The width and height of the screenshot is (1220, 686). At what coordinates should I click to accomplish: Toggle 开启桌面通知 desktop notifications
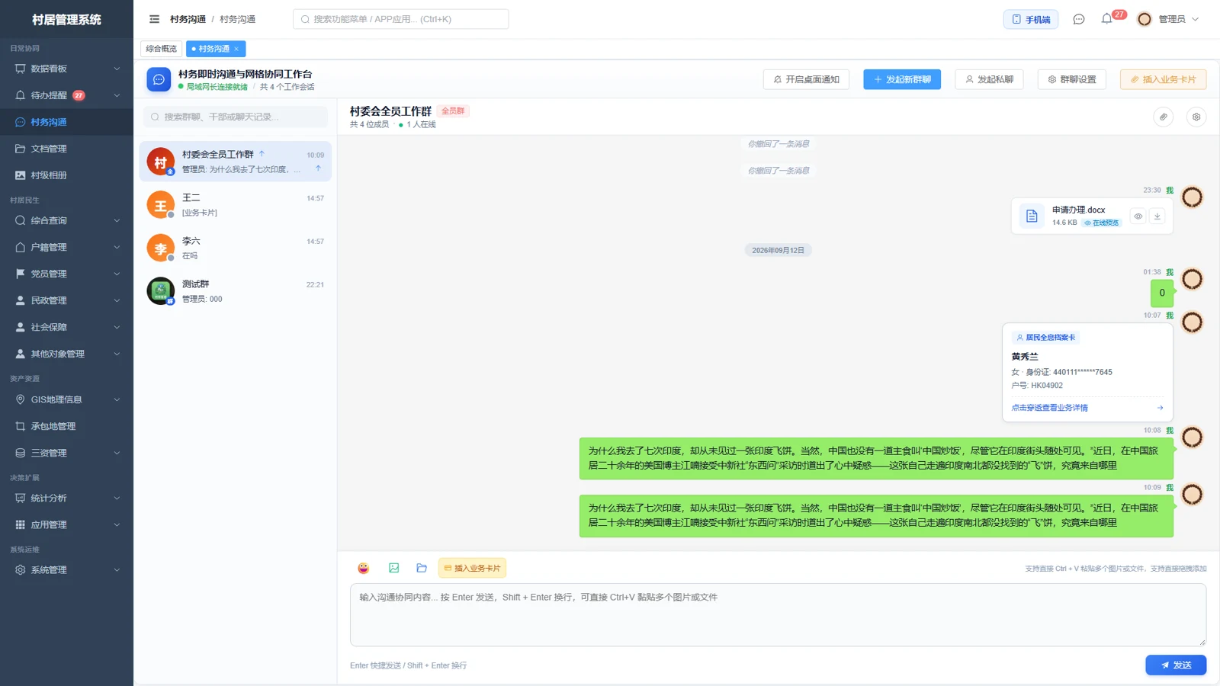(x=806, y=79)
